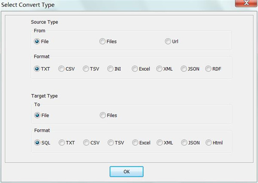The width and height of the screenshot is (258, 183).
Task: Pick TSV as the target format
Action: [x=111, y=143]
